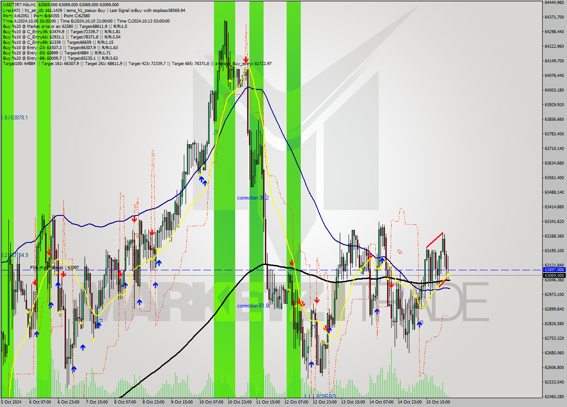
Task: Click 63856.660 on the price axis
Action: tap(555, 119)
